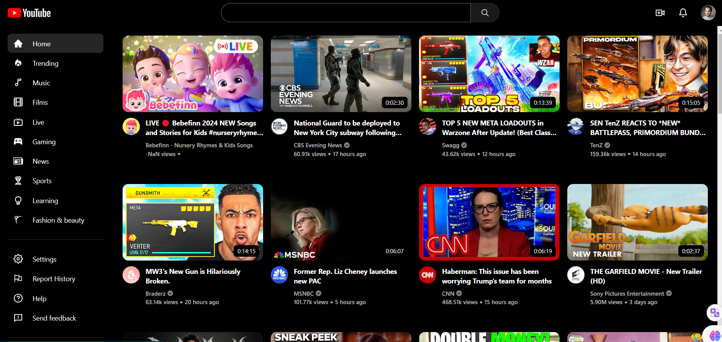Open the notifications bell
Image resolution: width=722 pixels, height=342 pixels.
click(683, 13)
